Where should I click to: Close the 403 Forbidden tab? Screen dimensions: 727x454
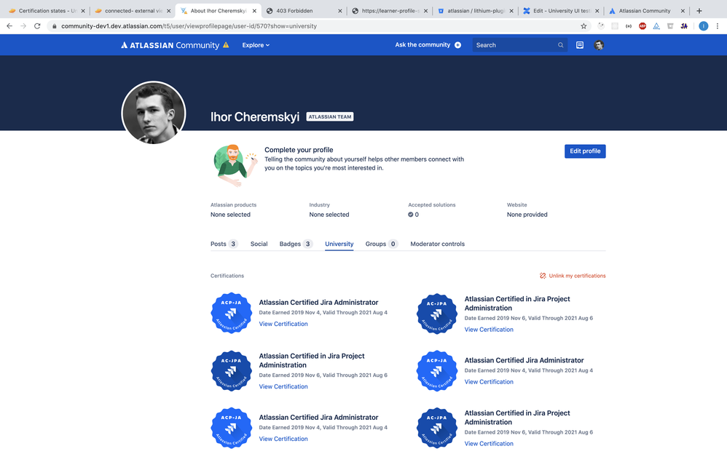340,11
